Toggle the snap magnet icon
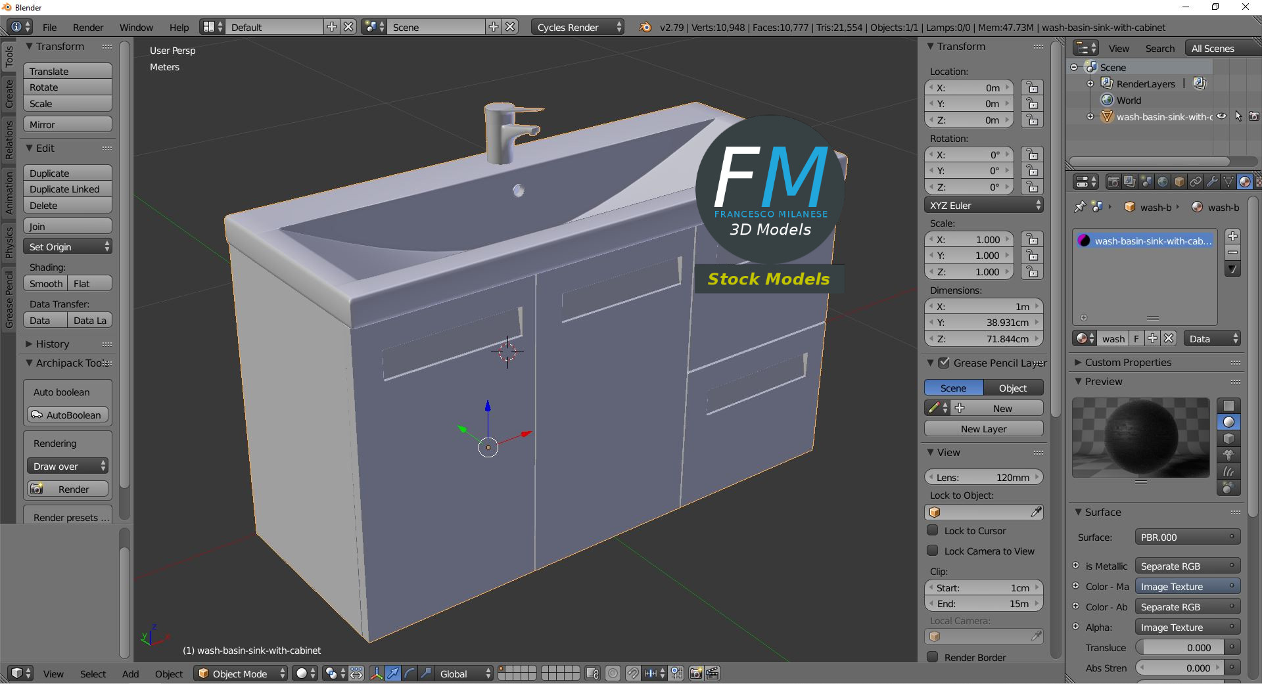This screenshot has height=684, width=1262. (632, 673)
